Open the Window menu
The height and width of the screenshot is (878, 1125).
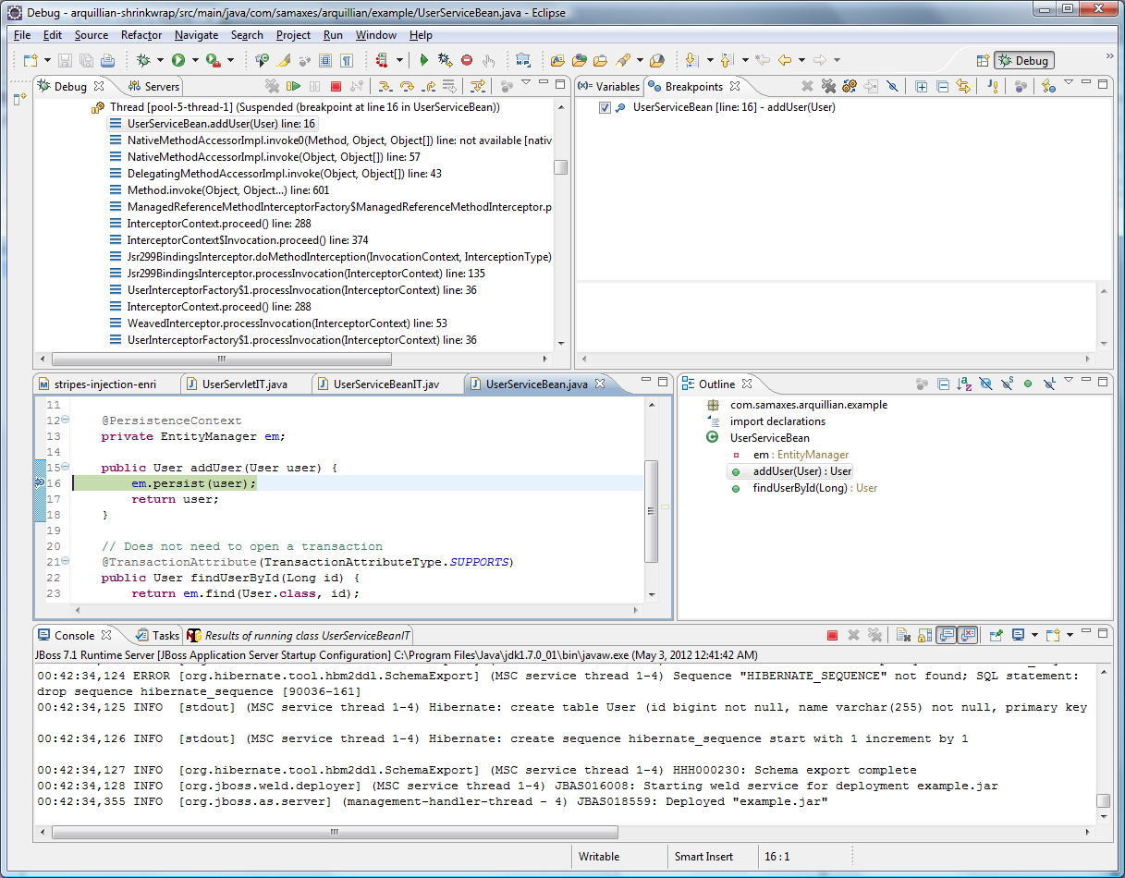click(x=376, y=35)
